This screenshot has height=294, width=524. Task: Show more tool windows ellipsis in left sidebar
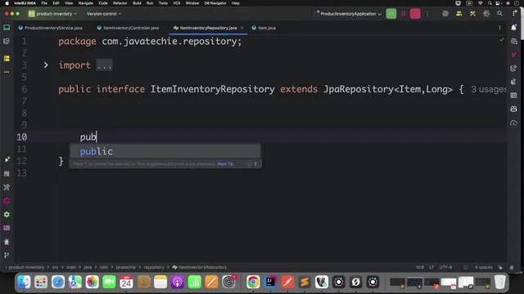point(7,72)
